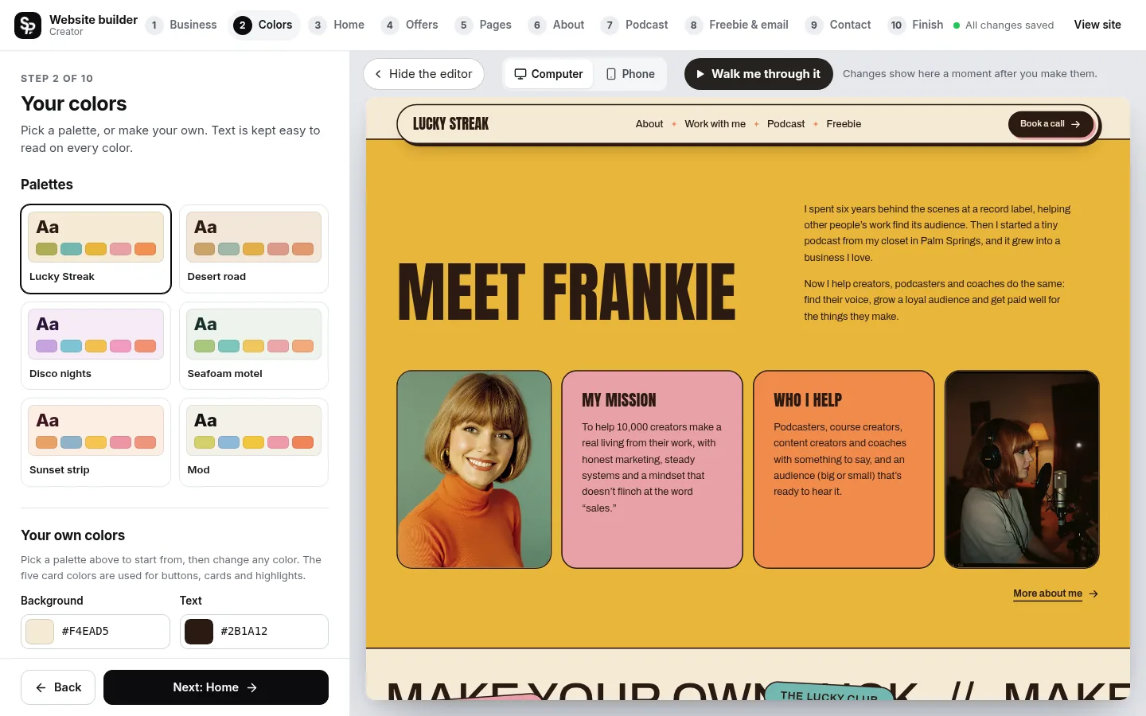
Task: Click arrow icon beside More about me
Action: (1093, 593)
